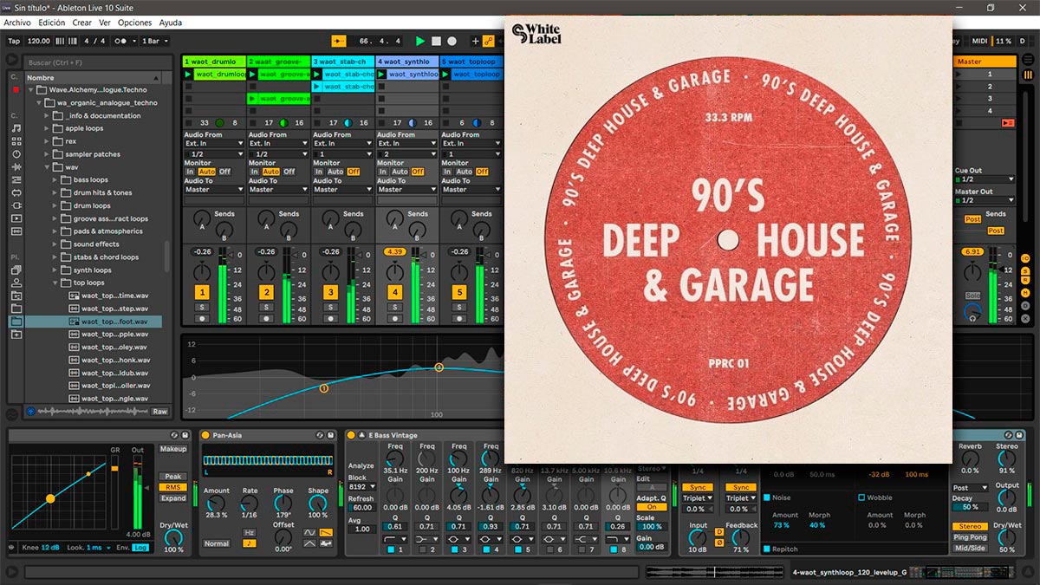Viewport: 1040px width, 585px height.
Task: Select the sine wave LFO shape icon
Action: (309, 533)
